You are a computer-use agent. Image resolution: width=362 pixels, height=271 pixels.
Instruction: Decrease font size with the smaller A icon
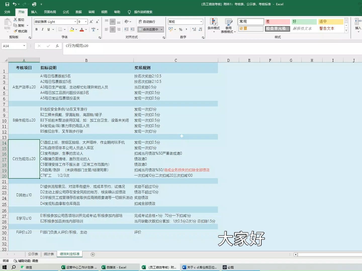pyautogui.click(x=97, y=22)
